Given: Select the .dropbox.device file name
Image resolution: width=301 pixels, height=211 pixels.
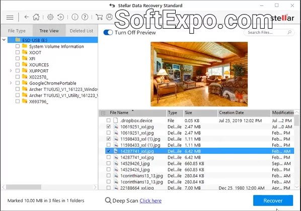Looking at the screenshot, I should pos(136,121).
